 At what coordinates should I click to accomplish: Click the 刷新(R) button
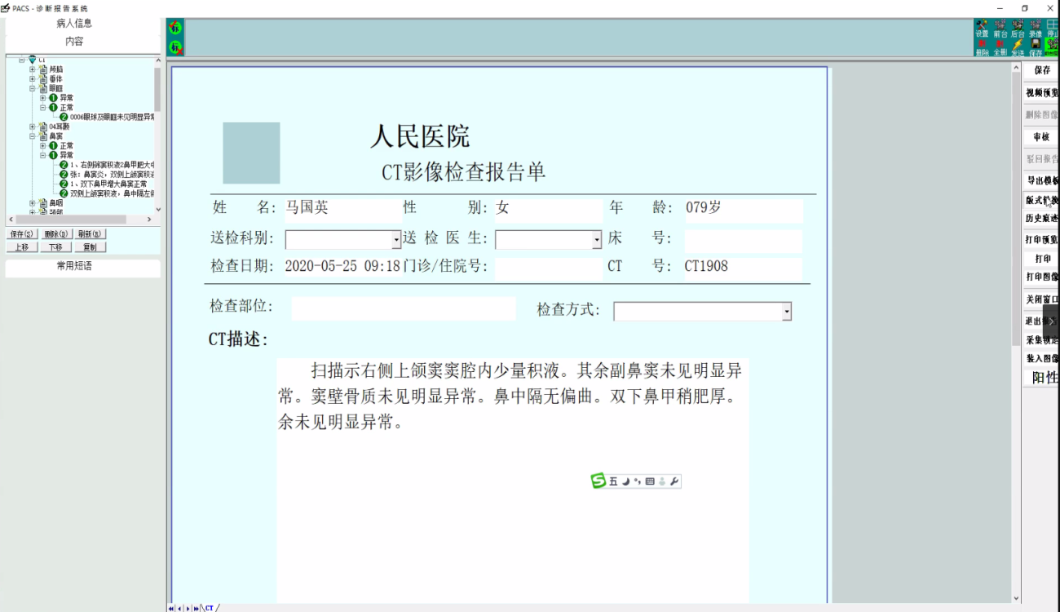pos(90,234)
